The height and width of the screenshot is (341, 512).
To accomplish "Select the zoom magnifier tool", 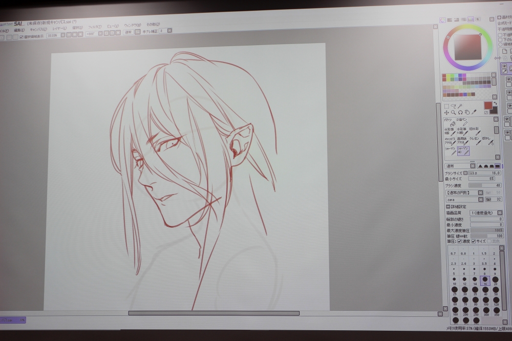I will 453,112.
